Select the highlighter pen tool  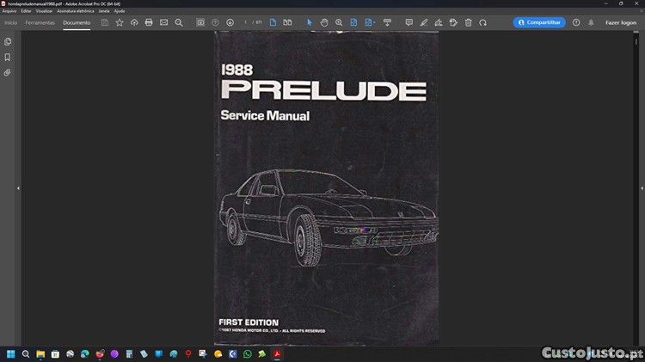424,22
